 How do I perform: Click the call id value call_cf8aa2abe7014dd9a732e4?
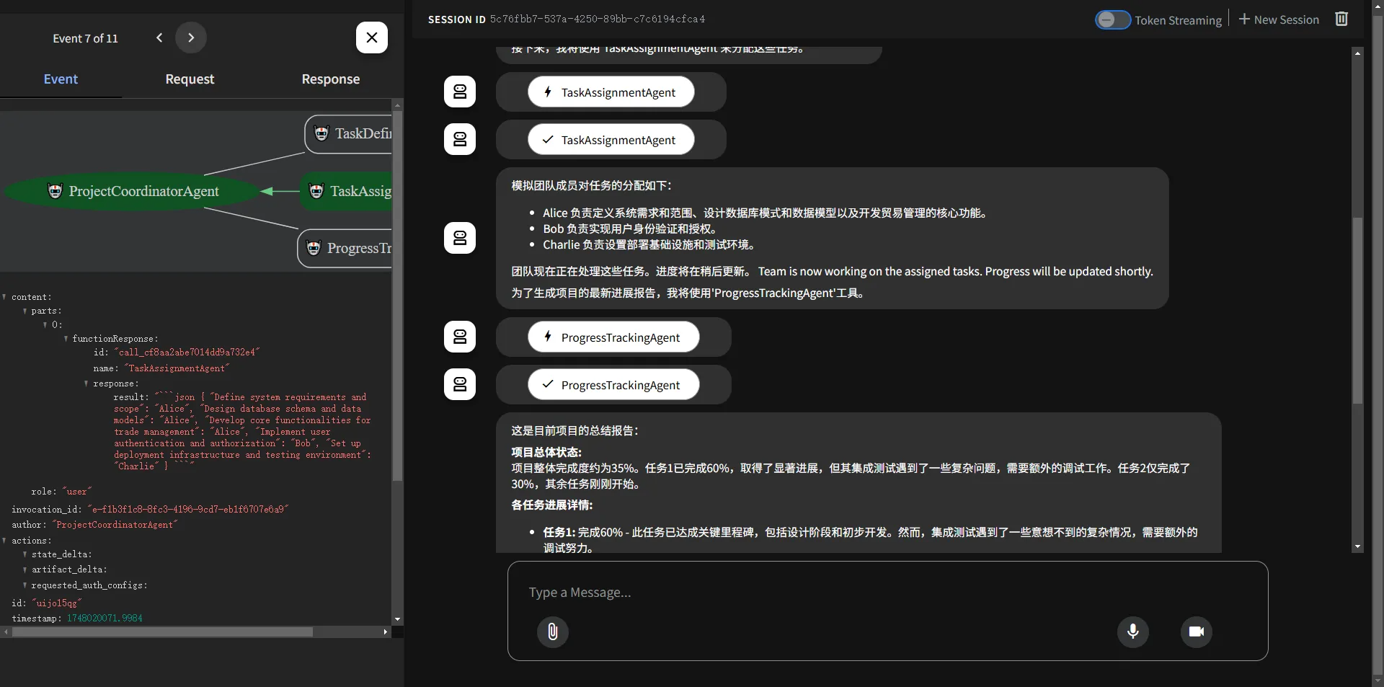coord(187,353)
